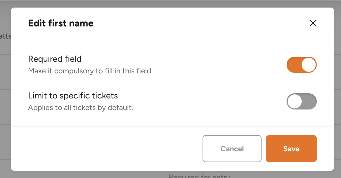This screenshot has width=341, height=178.
Task: Click "Required for entry" text behind the dialog
Action: [x=199, y=176]
